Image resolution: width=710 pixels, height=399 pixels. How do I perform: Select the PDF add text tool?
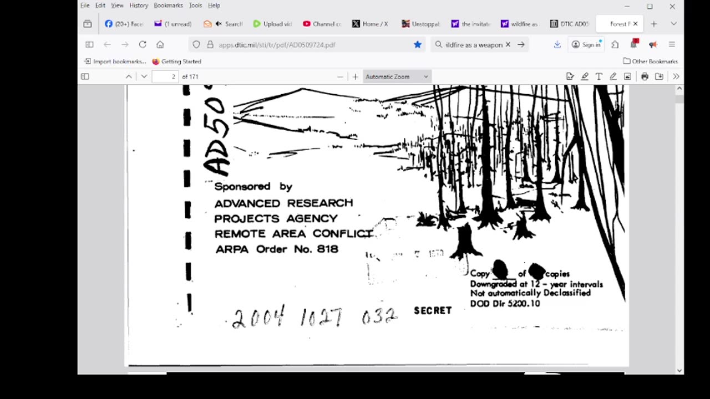click(x=599, y=76)
